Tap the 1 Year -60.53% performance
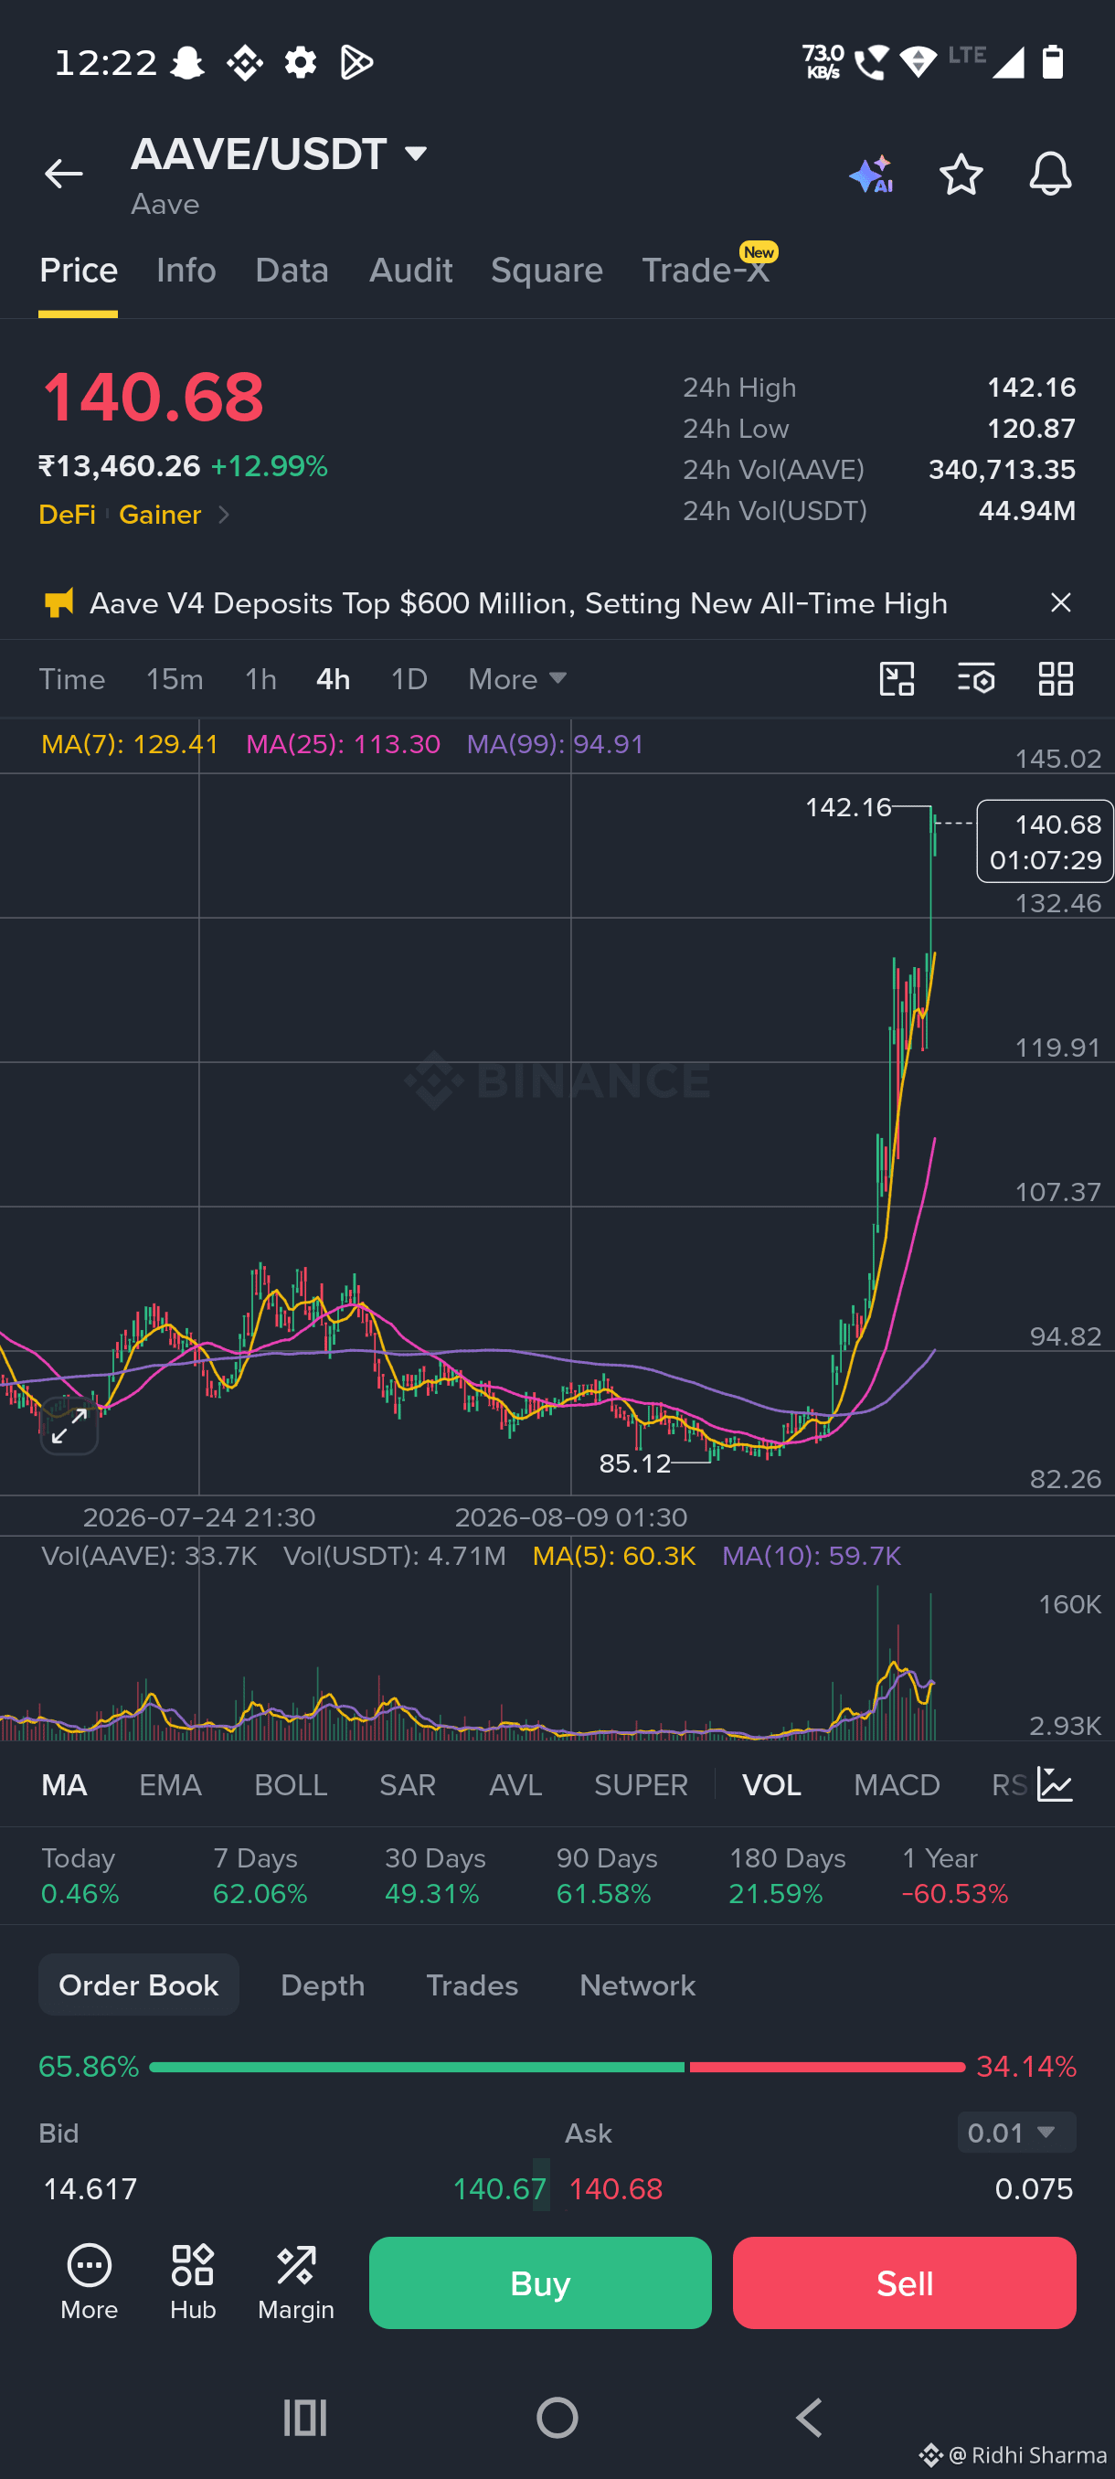The height and width of the screenshot is (2479, 1115). (954, 1876)
